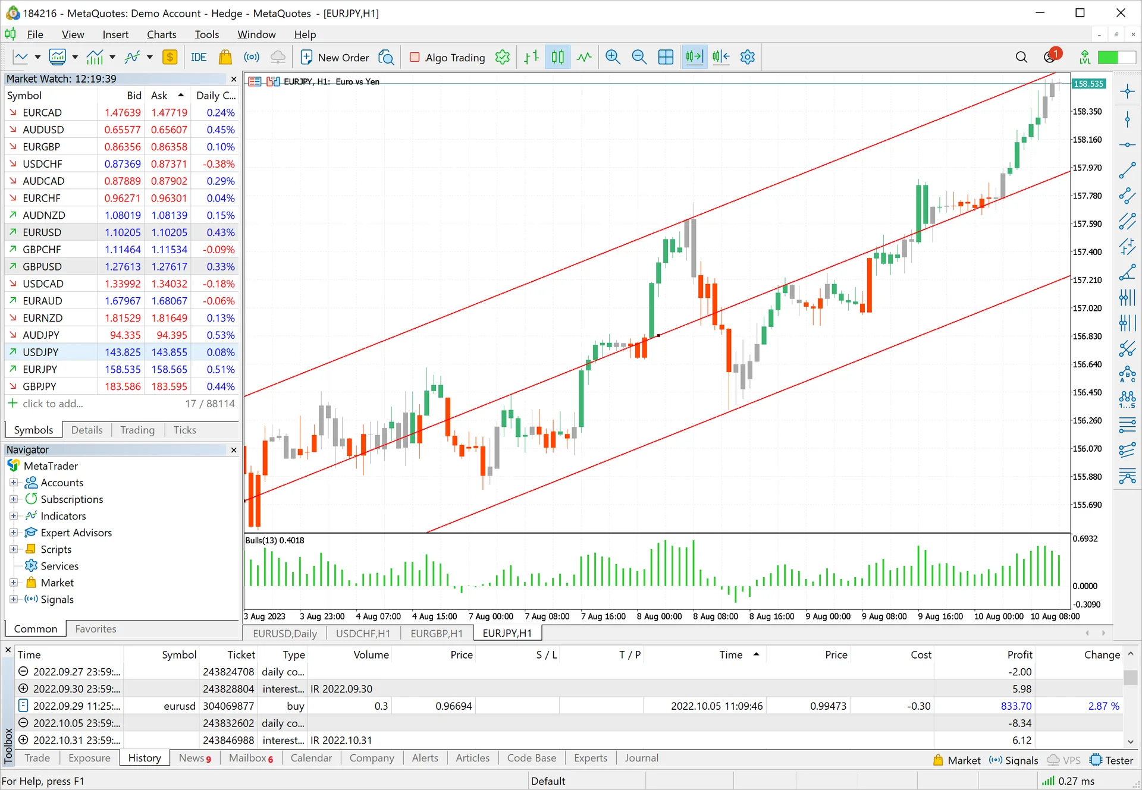The height and width of the screenshot is (790, 1142).
Task: Click the Tile Windows grid icon
Action: (x=666, y=57)
